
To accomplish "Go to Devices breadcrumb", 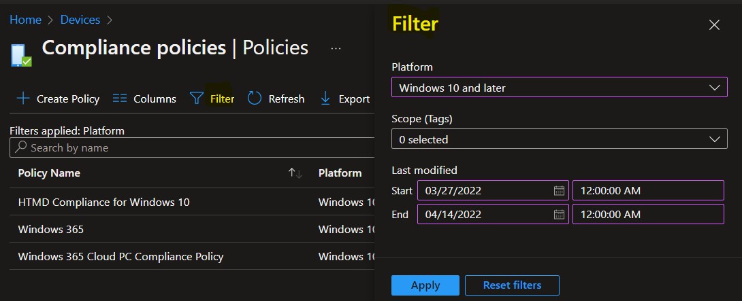I will click(80, 20).
